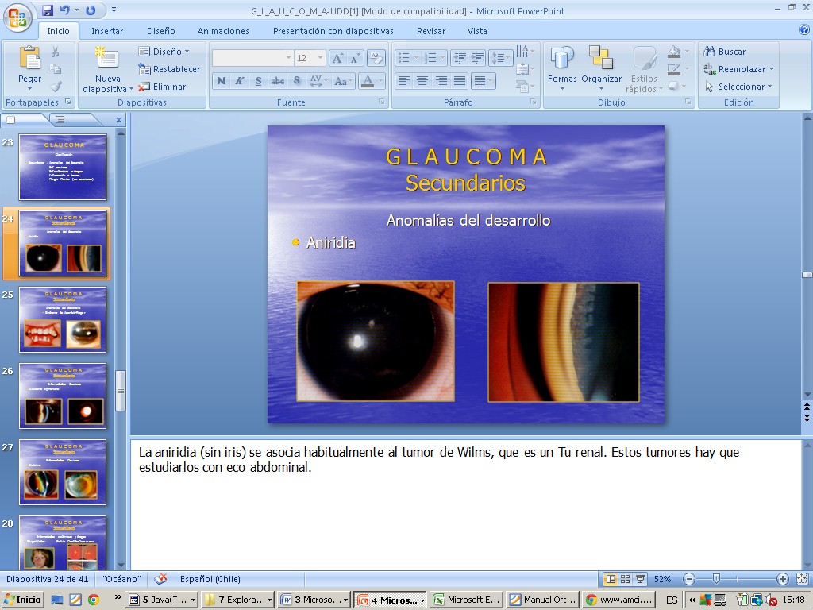Image resolution: width=813 pixels, height=610 pixels.
Task: Click the Cut scissors icon
Action: point(56,52)
